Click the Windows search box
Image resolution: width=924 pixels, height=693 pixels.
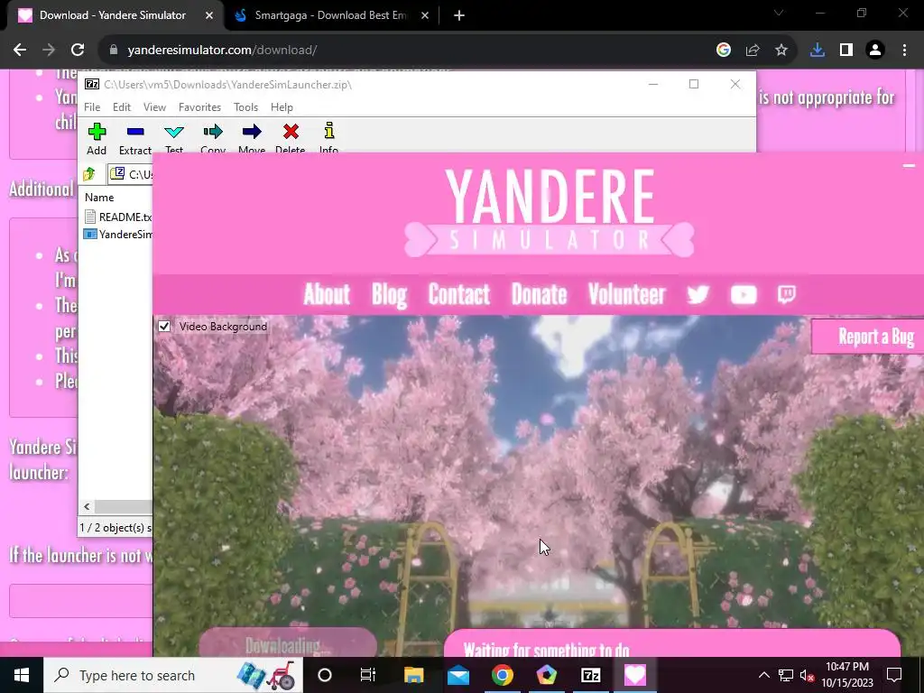coord(173,675)
